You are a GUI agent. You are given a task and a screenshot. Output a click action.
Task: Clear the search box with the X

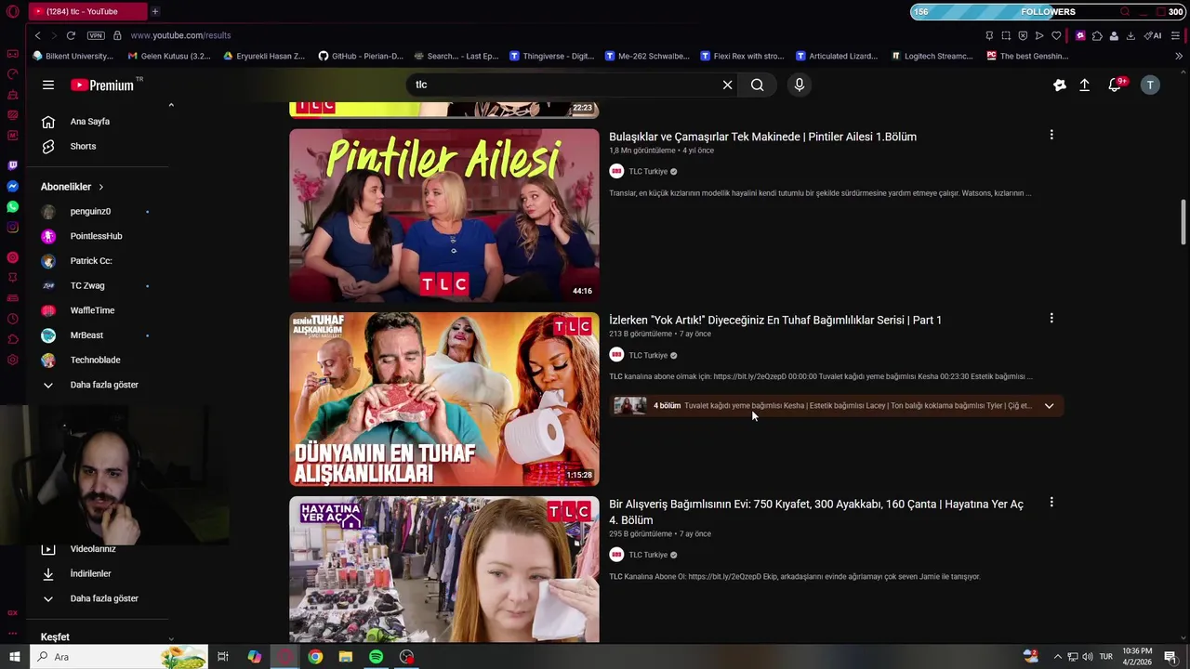(x=727, y=85)
